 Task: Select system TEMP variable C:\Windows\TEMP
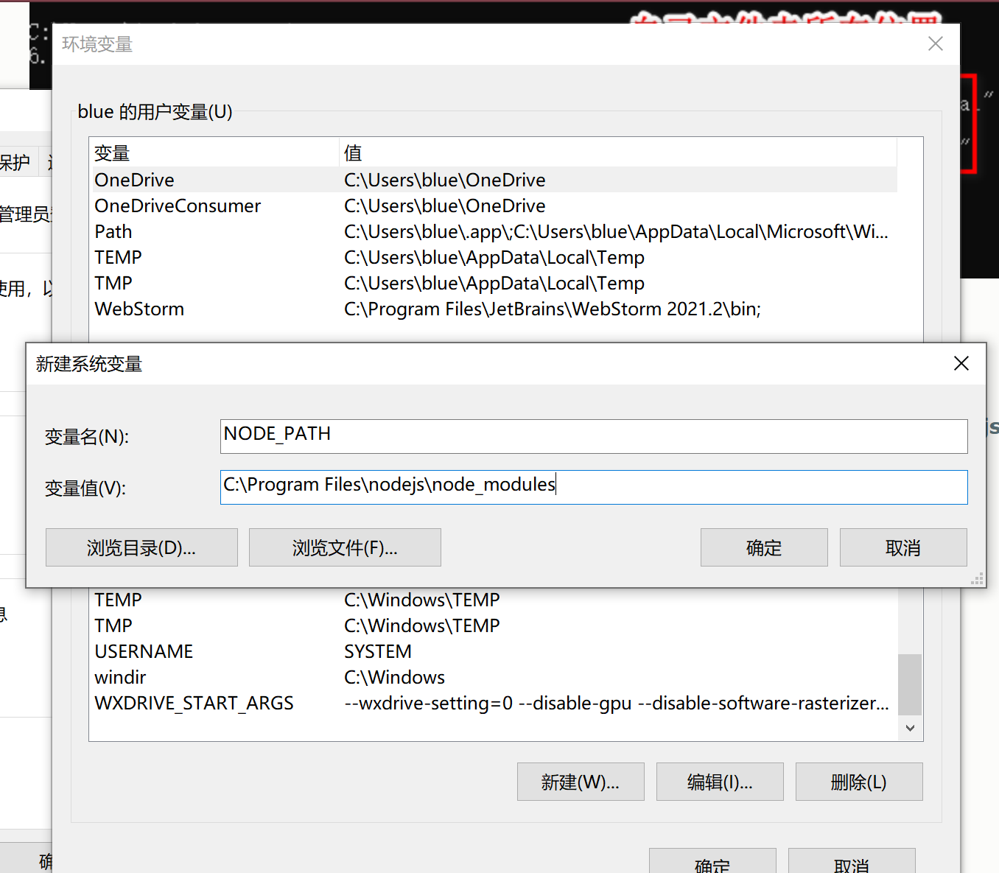493,600
